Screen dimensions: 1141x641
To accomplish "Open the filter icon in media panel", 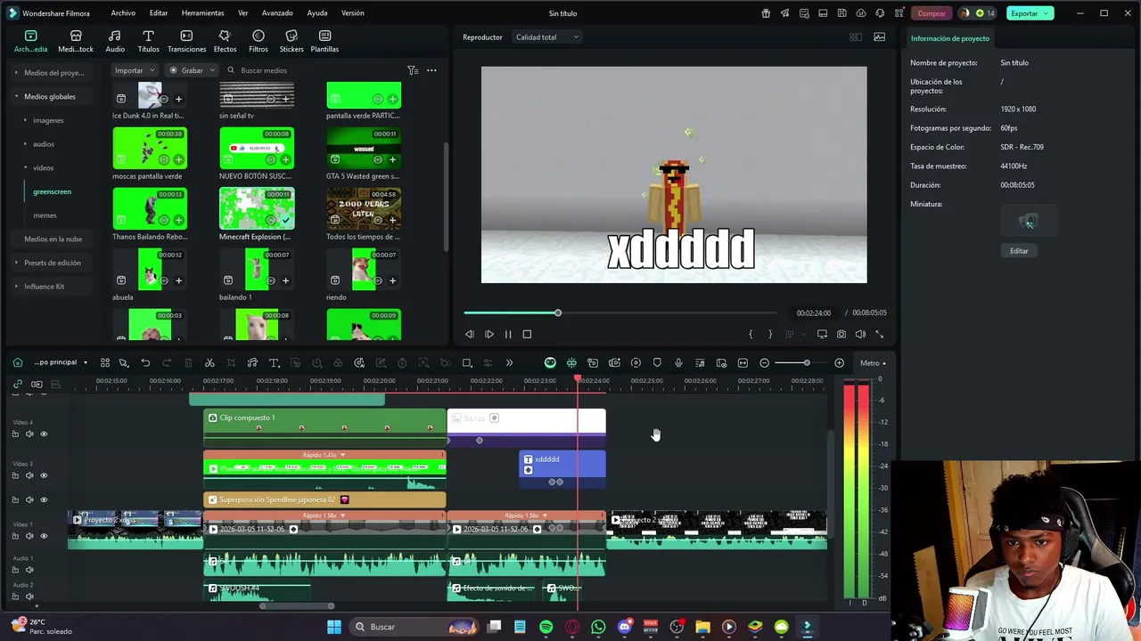I will [x=413, y=70].
